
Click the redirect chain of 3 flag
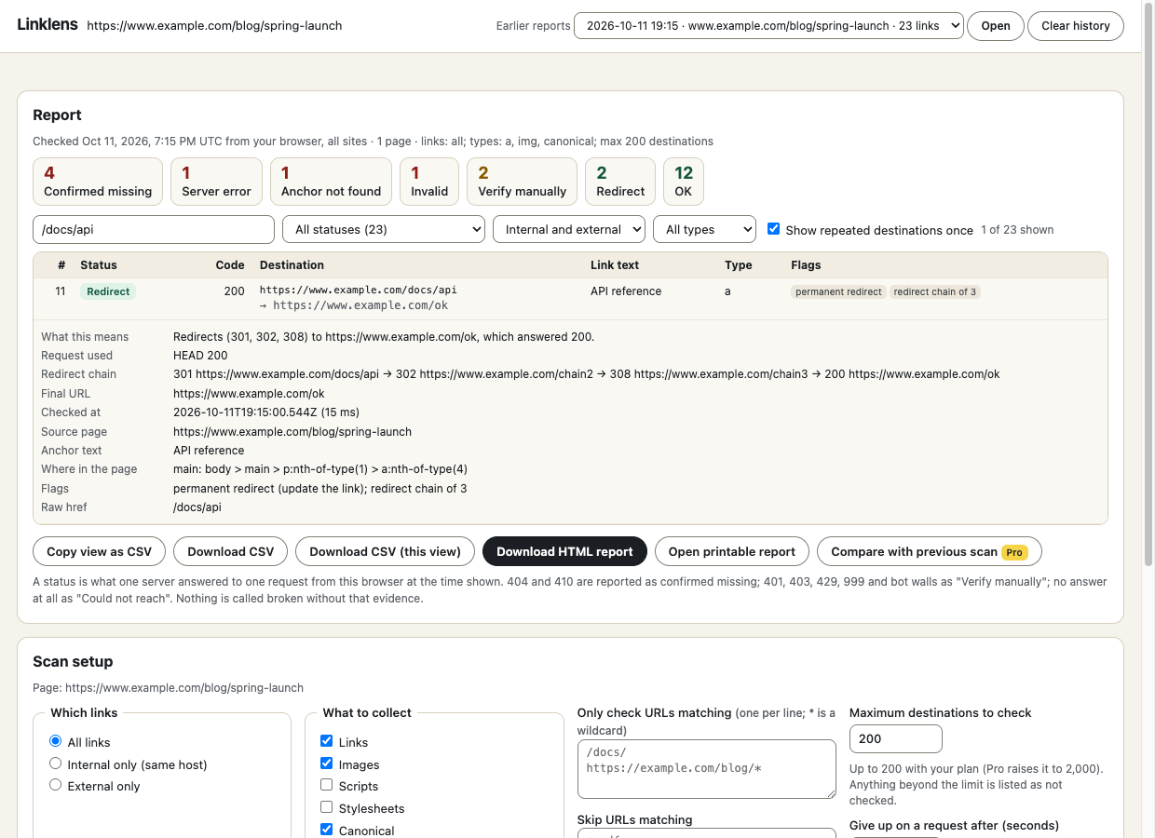click(x=935, y=291)
